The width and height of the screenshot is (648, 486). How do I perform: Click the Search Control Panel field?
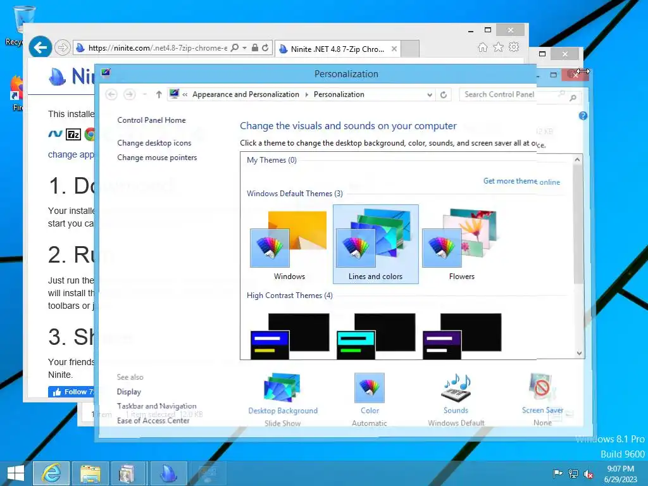[x=508, y=95]
